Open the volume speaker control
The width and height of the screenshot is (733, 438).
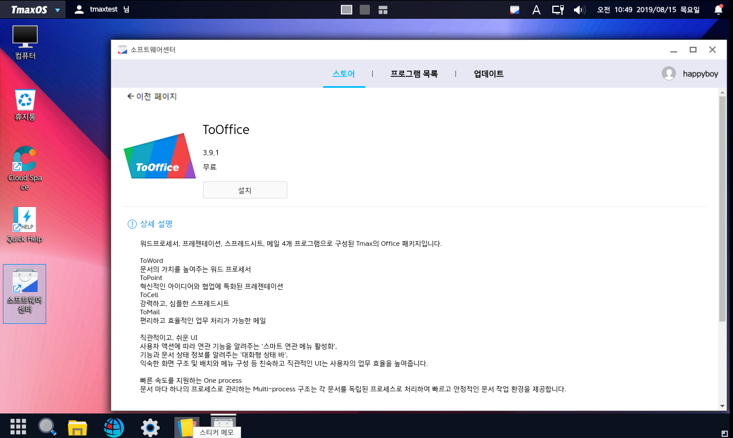(x=579, y=10)
